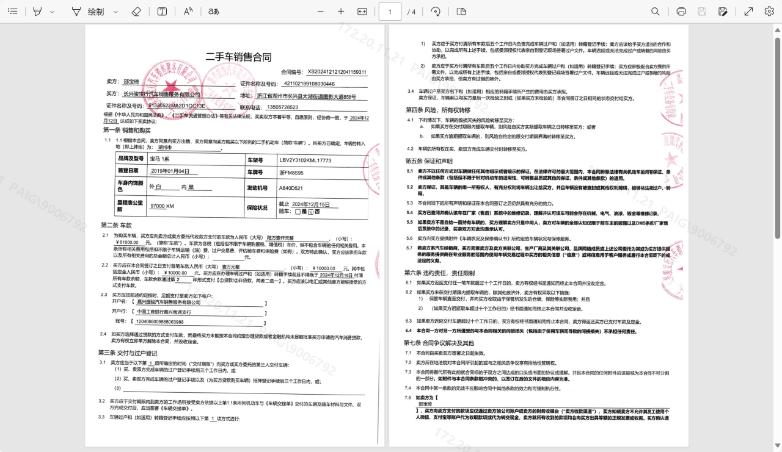Click contract number XS2024121212041159311
The width and height of the screenshot is (782, 452).
click(337, 72)
